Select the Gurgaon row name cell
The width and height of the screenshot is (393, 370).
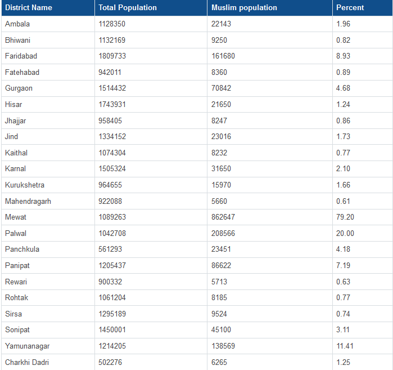[x=19, y=88]
